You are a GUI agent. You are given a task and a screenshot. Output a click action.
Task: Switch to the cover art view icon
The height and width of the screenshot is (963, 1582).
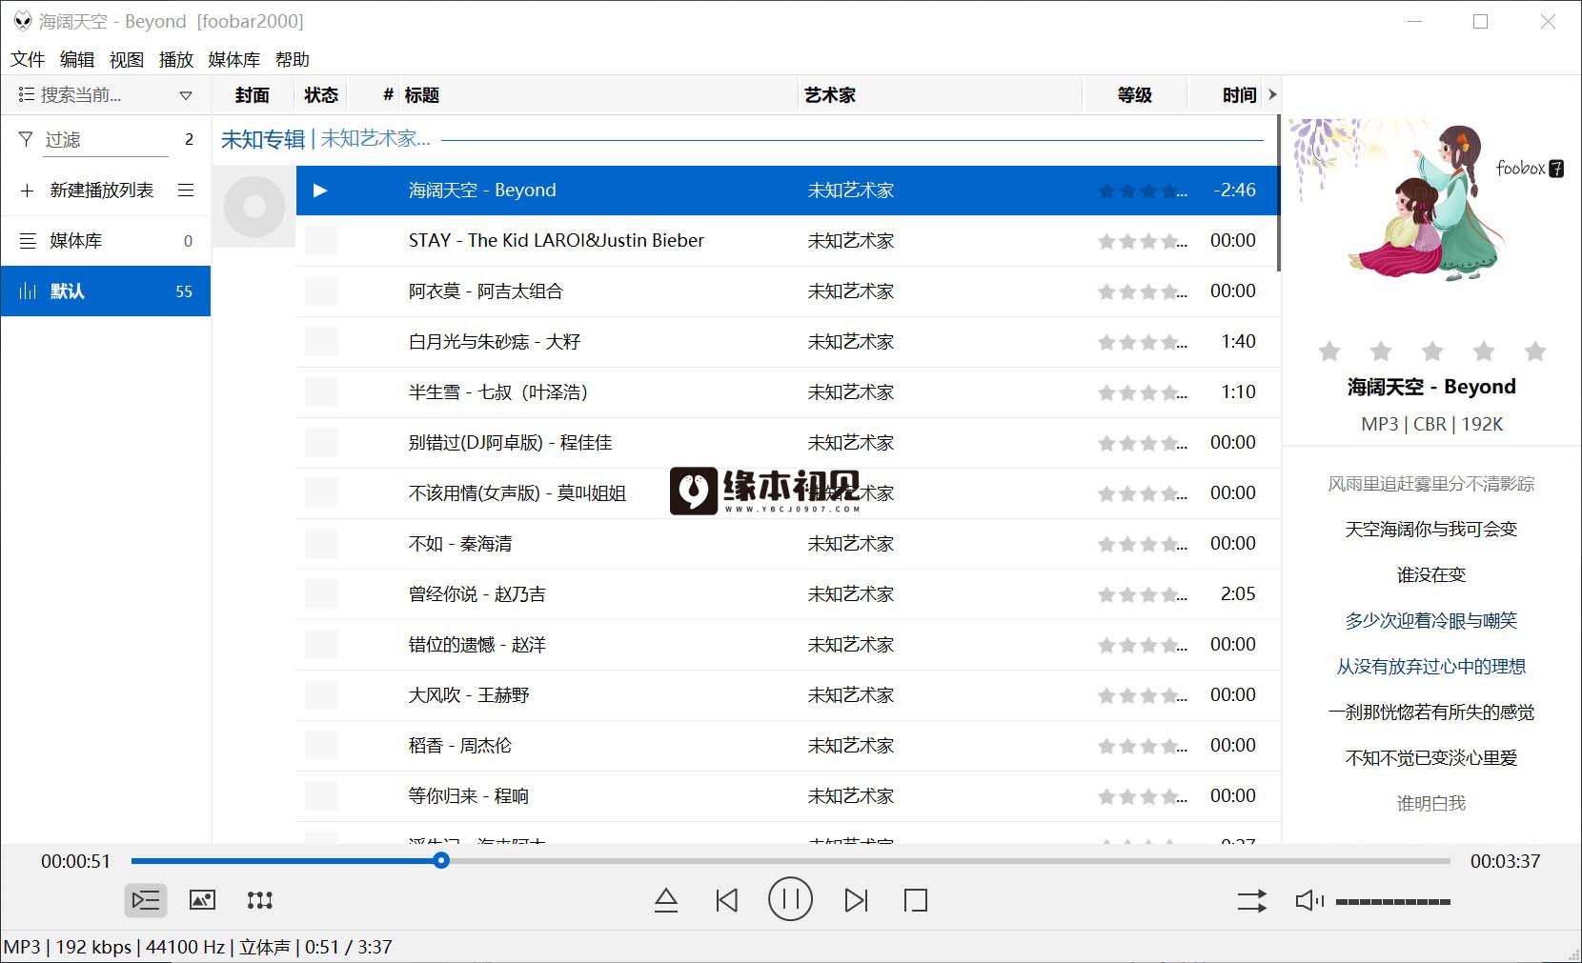(x=202, y=900)
